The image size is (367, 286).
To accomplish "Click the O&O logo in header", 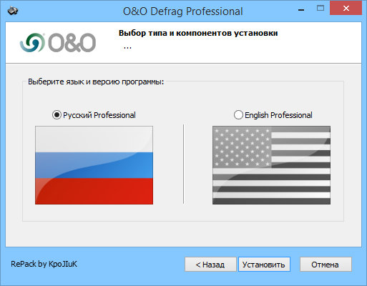I will [58, 43].
